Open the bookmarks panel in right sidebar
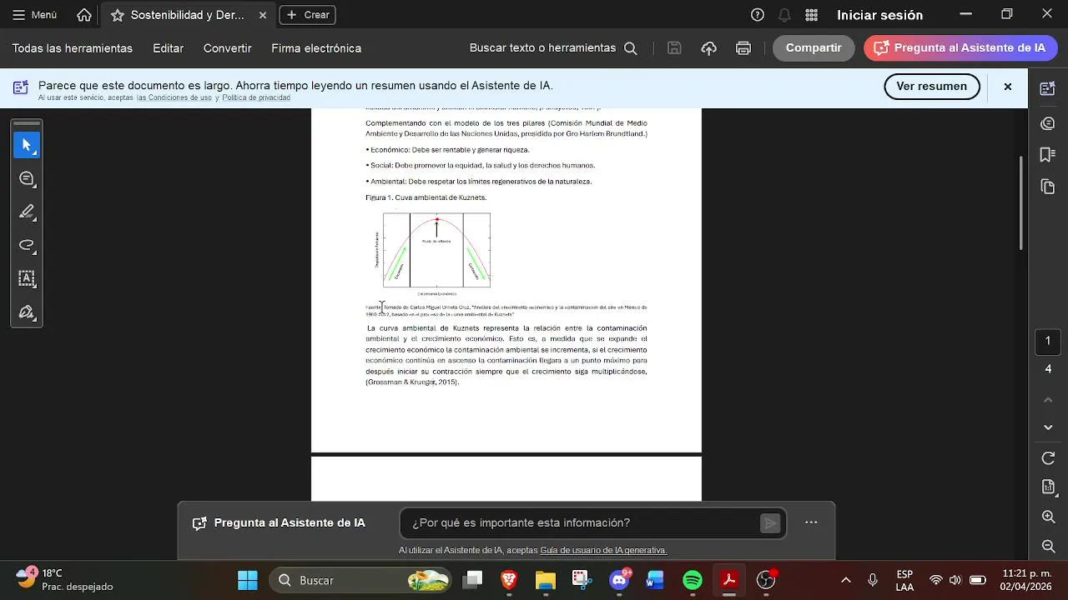This screenshot has height=600, width=1068. pyautogui.click(x=1048, y=155)
